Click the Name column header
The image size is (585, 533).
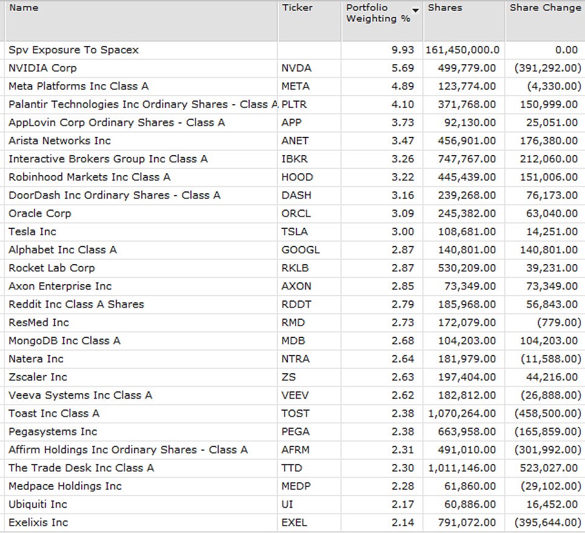24,7
